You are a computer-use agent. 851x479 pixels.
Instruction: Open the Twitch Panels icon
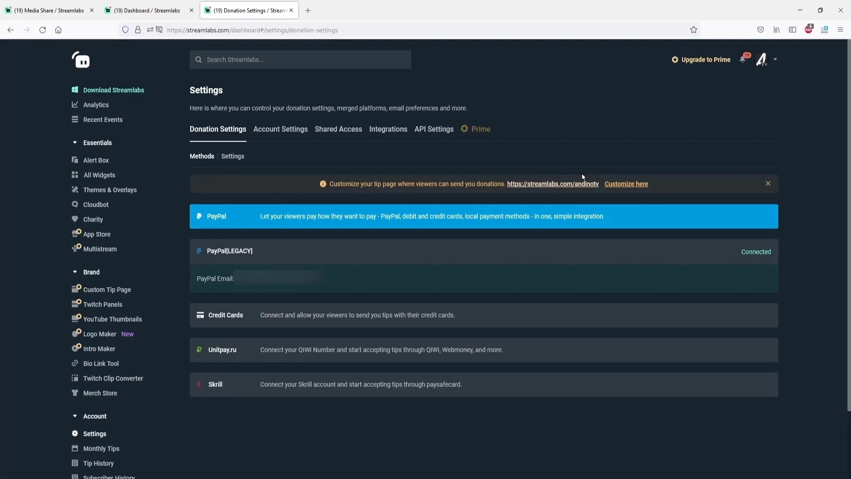click(76, 303)
